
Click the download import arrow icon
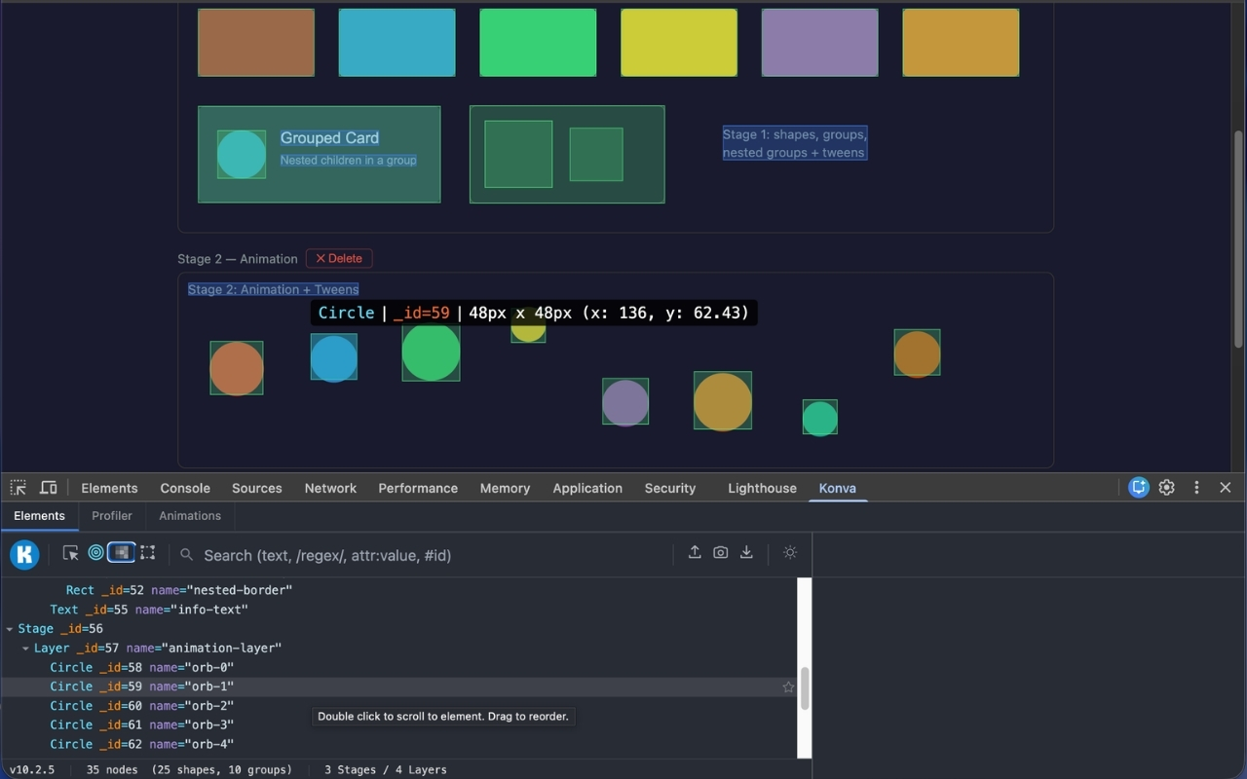tap(746, 552)
